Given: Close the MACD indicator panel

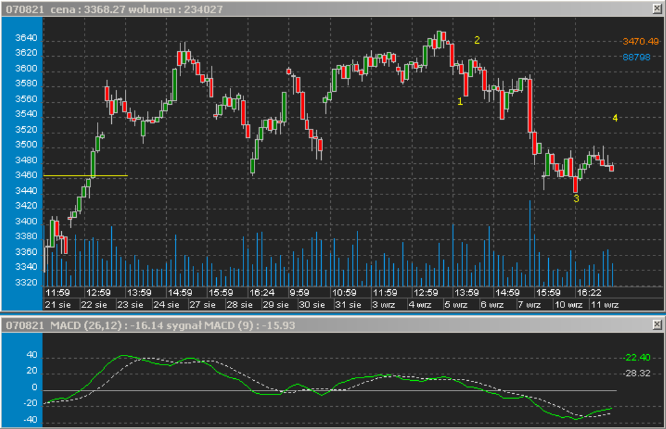Looking at the screenshot, I should click(656, 323).
